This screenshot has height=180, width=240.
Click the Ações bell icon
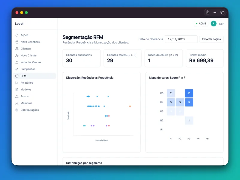tap(17, 35)
